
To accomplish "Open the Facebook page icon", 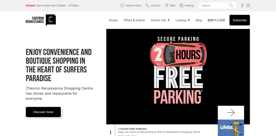I will [x=242, y=6].
